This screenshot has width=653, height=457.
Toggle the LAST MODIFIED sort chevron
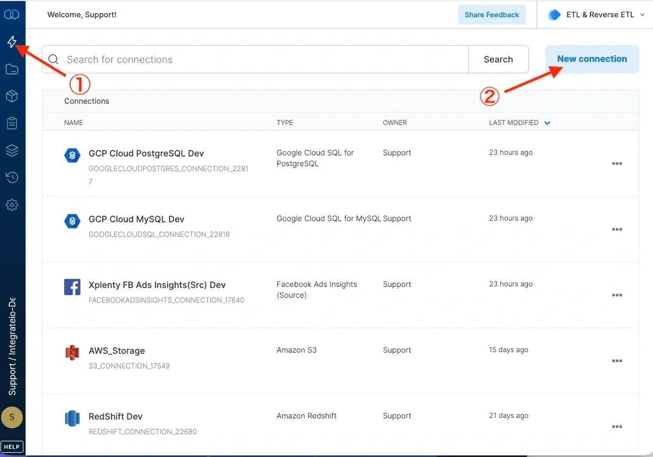point(547,122)
